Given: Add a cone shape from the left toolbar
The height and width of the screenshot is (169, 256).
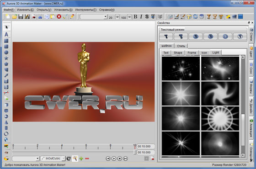Looking at the screenshot, I should pyautogui.click(x=6, y=122).
